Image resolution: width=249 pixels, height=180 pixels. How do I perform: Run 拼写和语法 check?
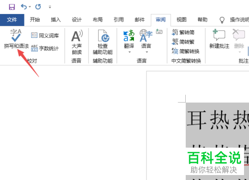point(16,39)
